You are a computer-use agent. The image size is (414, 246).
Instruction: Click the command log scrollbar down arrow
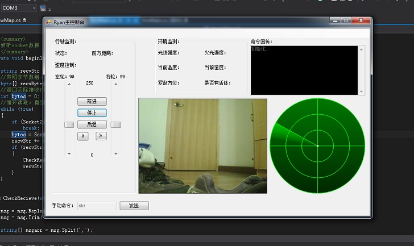tap(362, 91)
